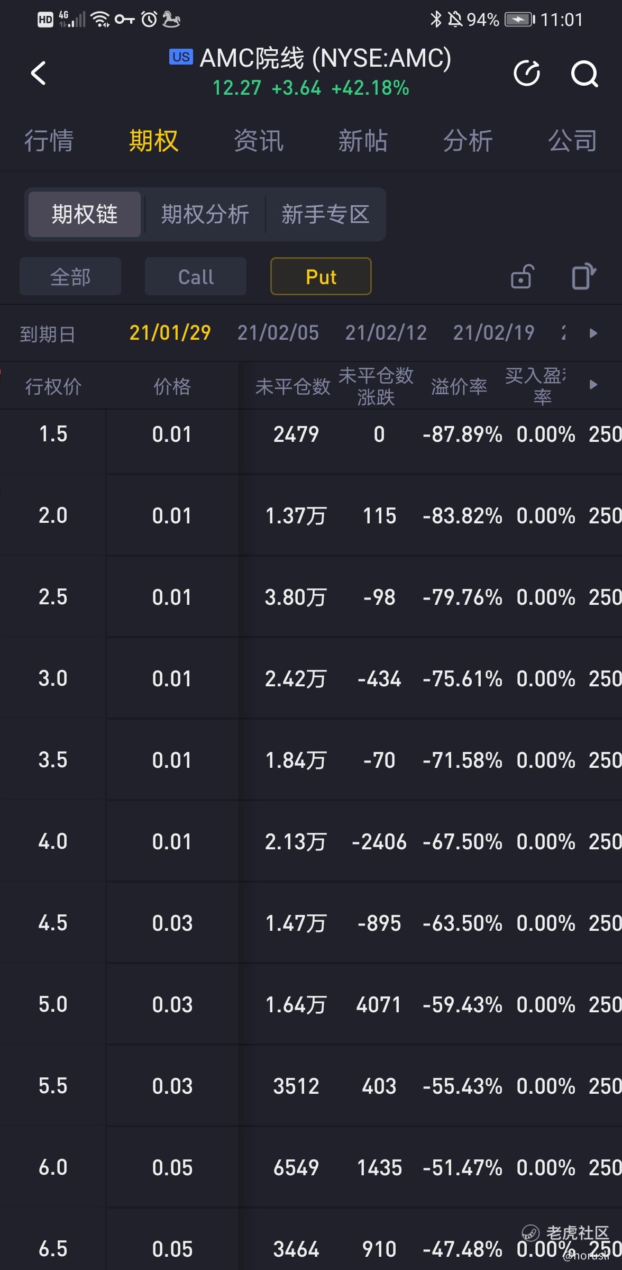Choose expiry date 21/02/05

tap(278, 333)
